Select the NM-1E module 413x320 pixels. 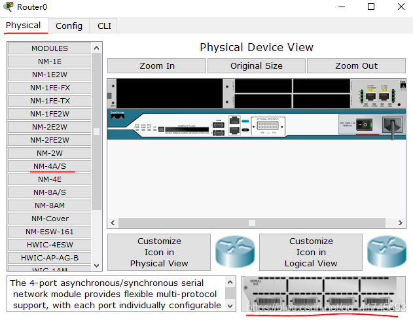(50, 62)
